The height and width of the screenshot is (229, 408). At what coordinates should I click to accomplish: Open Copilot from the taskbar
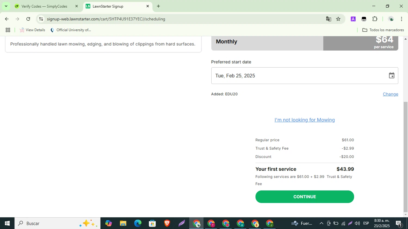(109, 223)
